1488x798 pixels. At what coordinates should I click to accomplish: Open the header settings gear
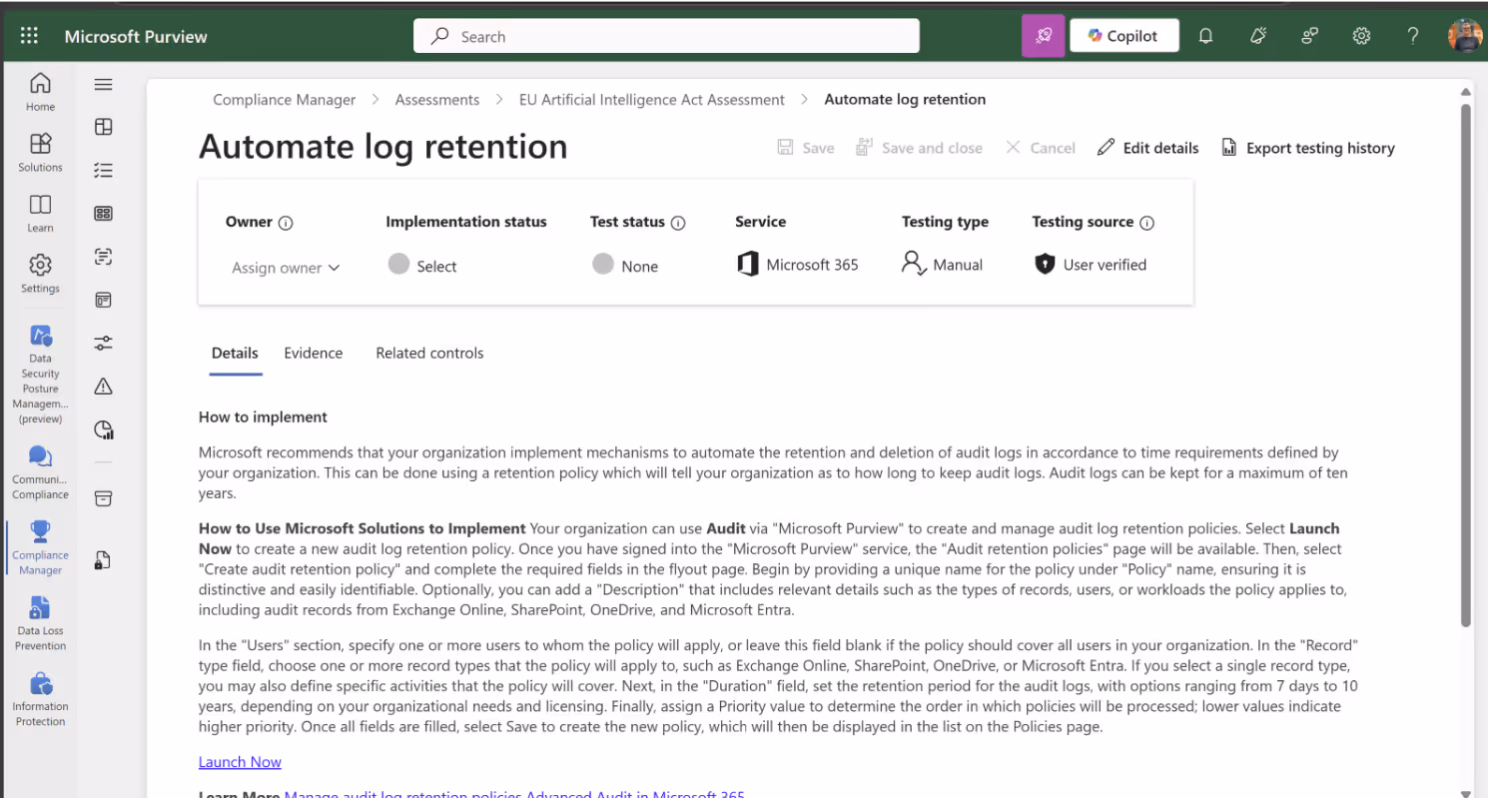[1361, 36]
